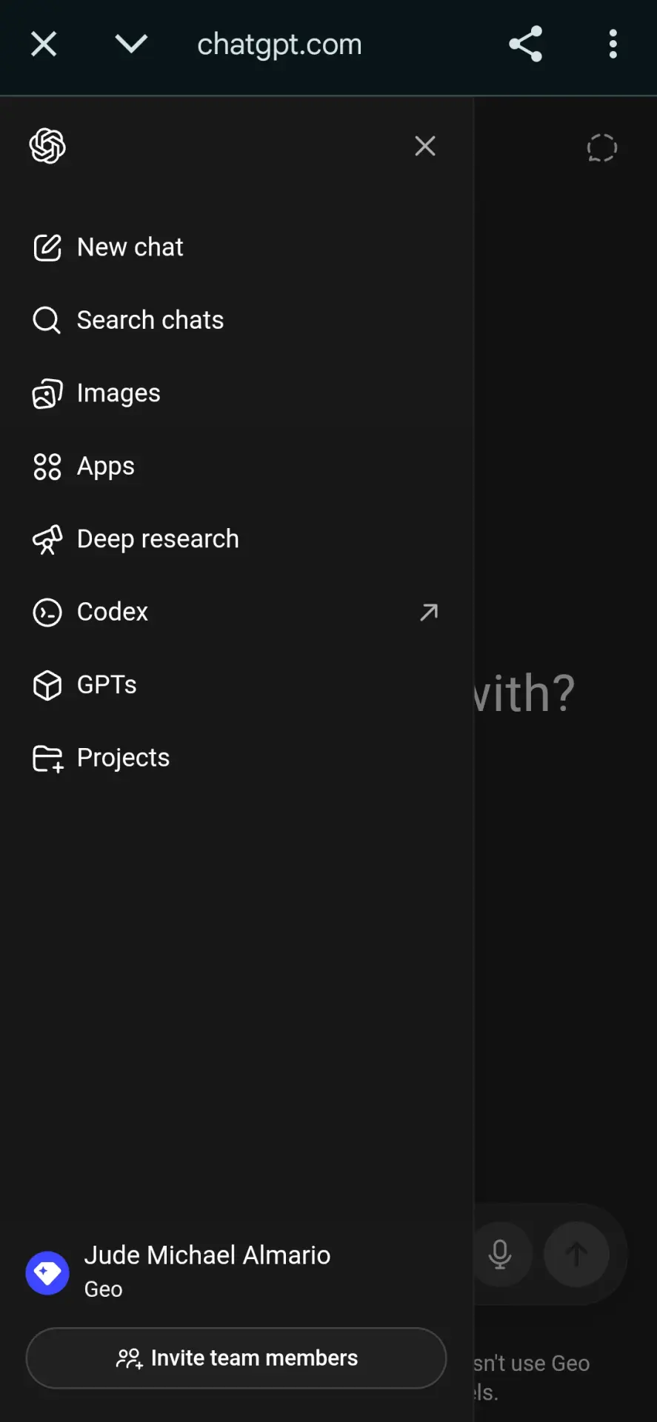Select the Apps grid icon

(x=47, y=467)
